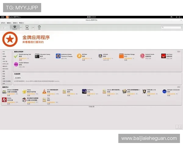Open the FileZilla app icon
This screenshot has height=146, width=183.
(x=4, y=100)
